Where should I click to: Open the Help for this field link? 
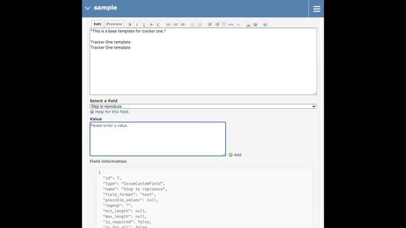click(x=112, y=111)
